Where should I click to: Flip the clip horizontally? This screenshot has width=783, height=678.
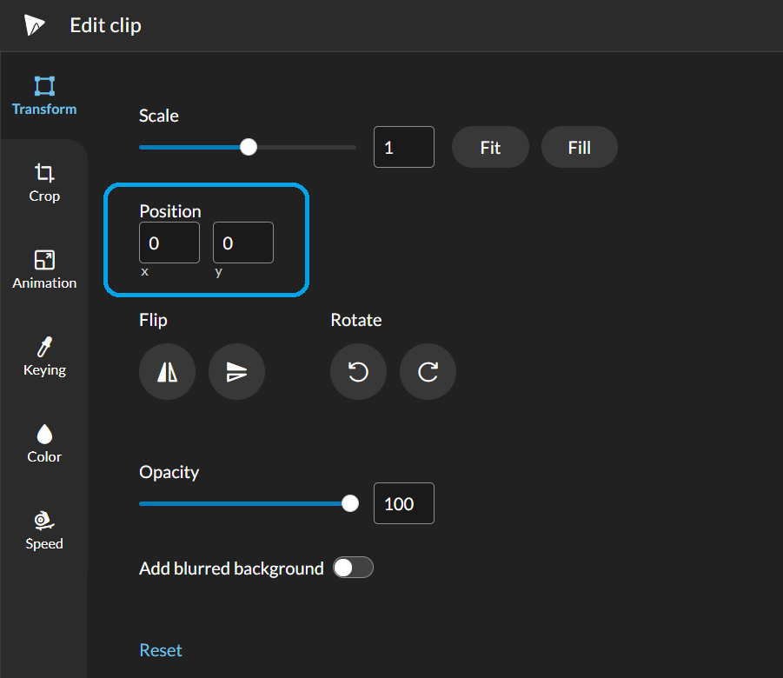(x=167, y=372)
